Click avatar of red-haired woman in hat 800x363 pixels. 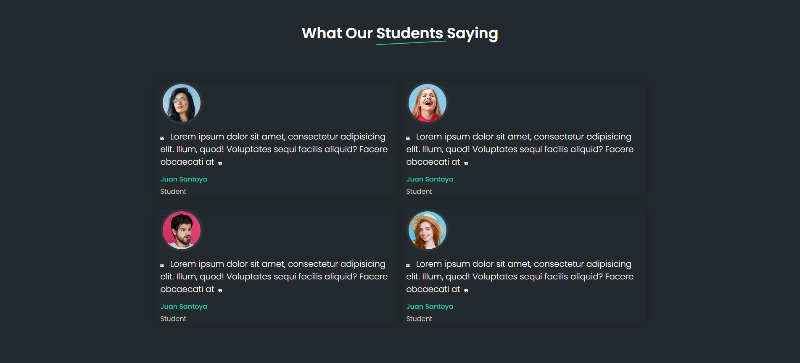tap(428, 230)
